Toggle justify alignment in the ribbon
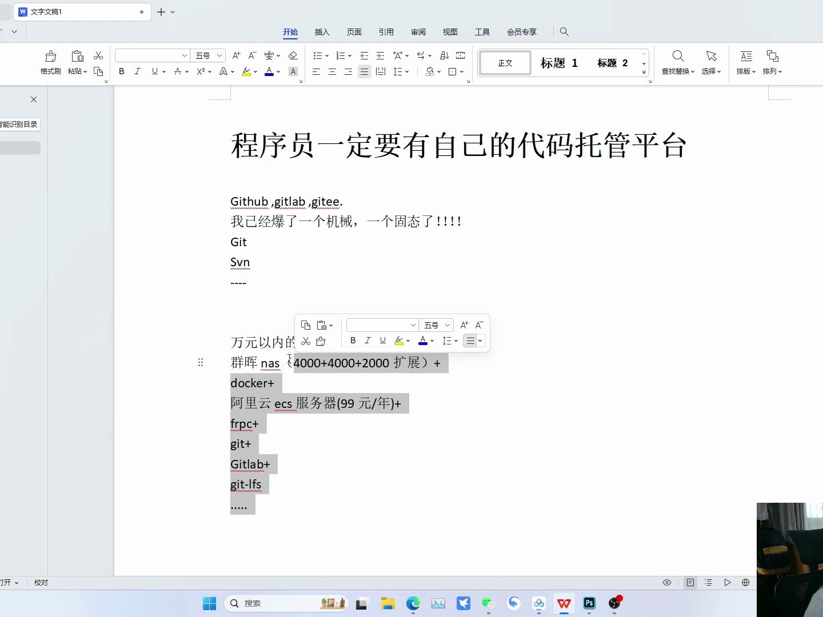The height and width of the screenshot is (617, 823). pyautogui.click(x=364, y=71)
